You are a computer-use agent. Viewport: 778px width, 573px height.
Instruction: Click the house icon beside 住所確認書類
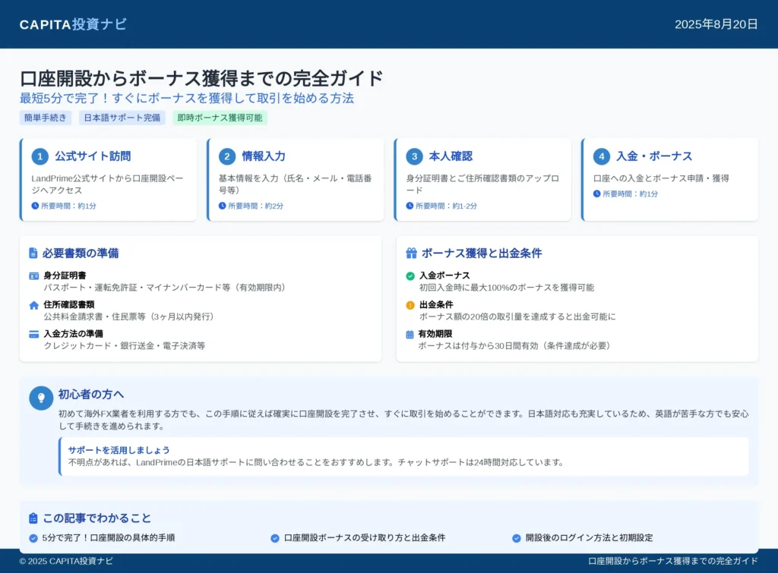tap(33, 305)
